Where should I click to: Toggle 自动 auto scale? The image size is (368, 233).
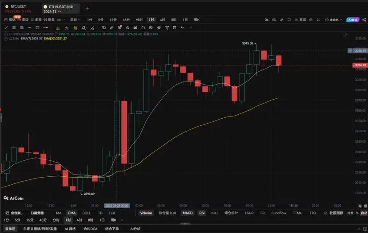click(364, 213)
